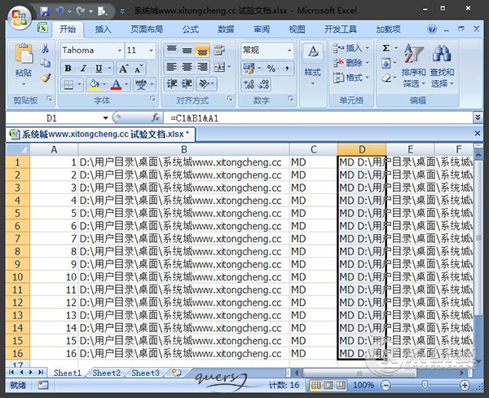Viewport: 489px width, 398px height.
Task: Toggle Underline formatting
Action: 99,69
